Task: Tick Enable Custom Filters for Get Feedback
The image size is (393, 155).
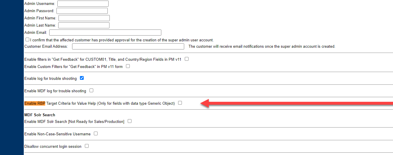Action: click(x=128, y=66)
